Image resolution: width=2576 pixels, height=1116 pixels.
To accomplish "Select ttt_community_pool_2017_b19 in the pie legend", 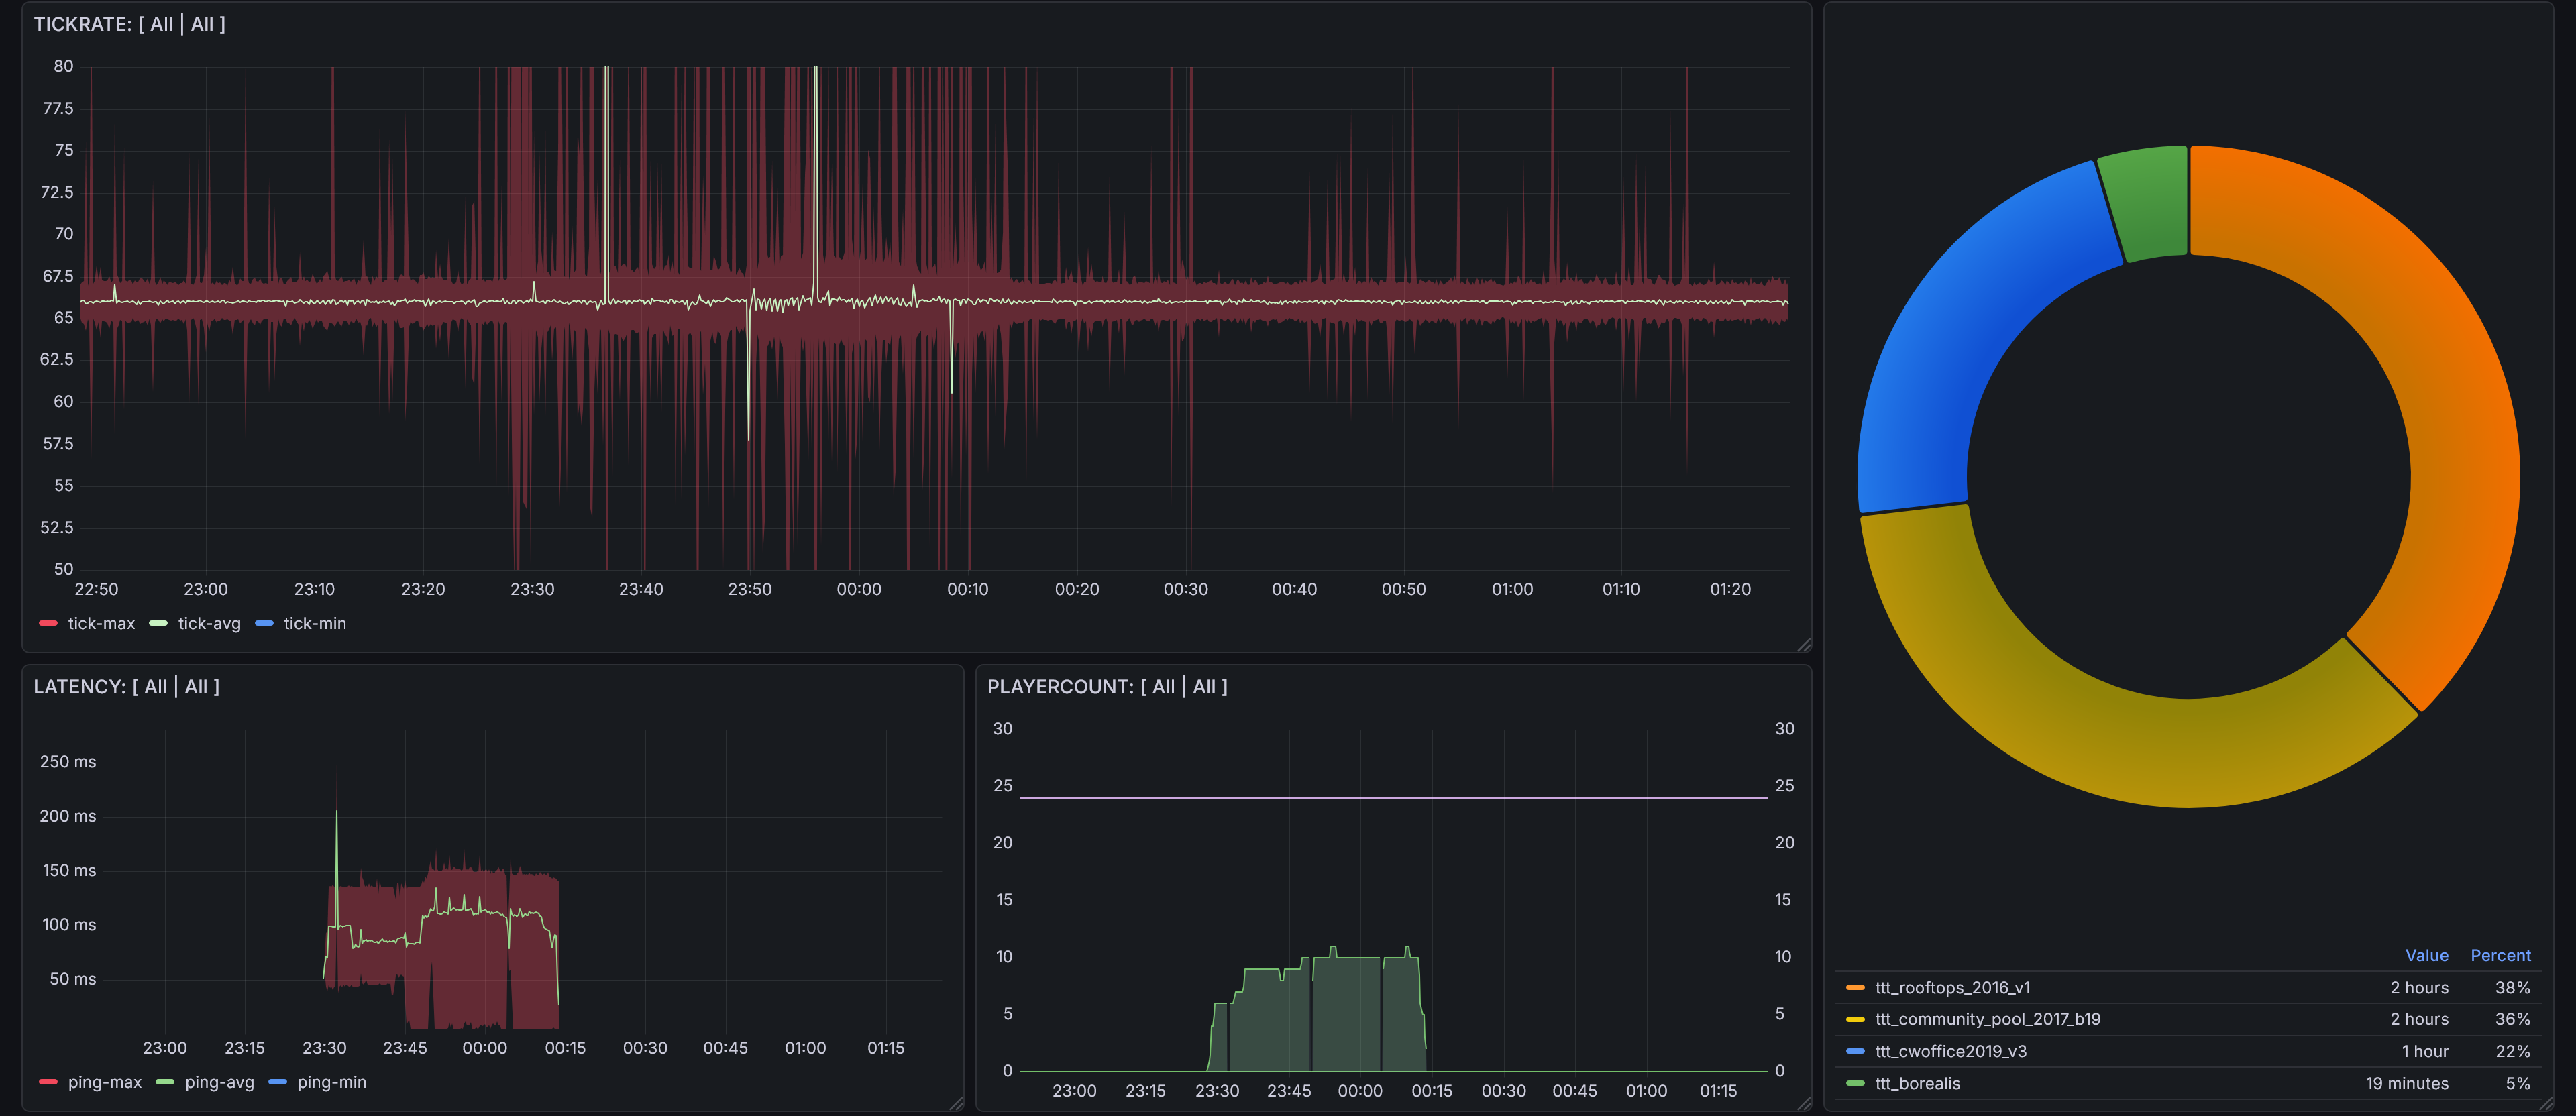I will (1987, 1020).
